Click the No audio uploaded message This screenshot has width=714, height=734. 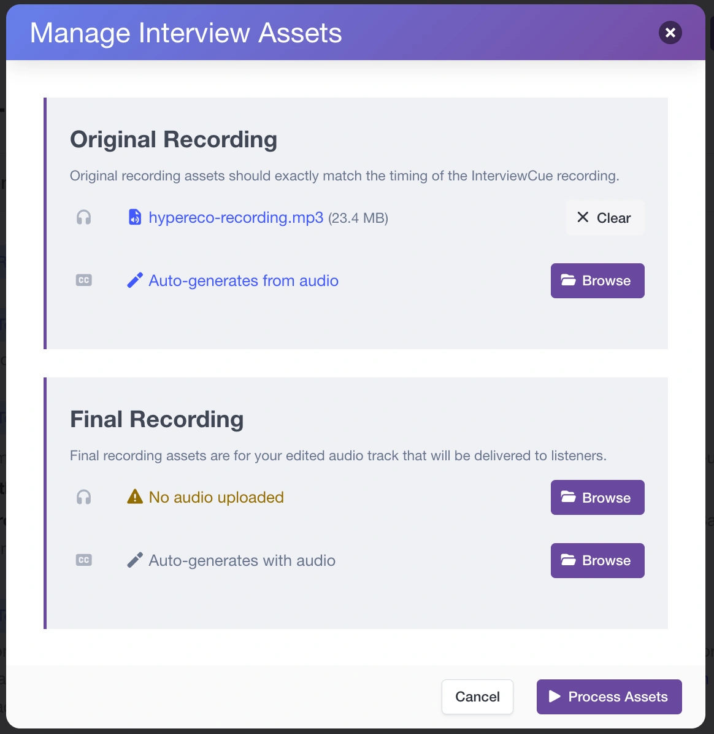(x=217, y=497)
